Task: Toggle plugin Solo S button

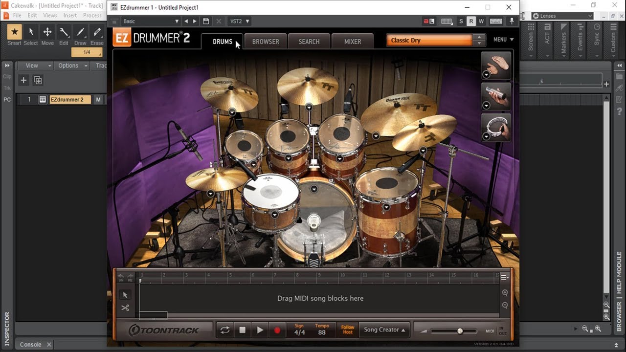Action: pyautogui.click(x=461, y=22)
